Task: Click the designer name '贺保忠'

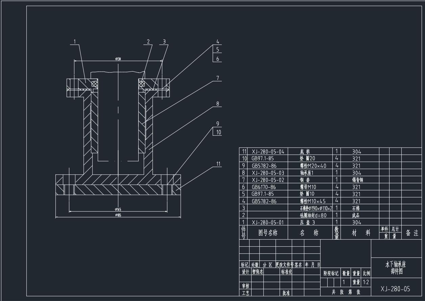Action: pos(257,272)
